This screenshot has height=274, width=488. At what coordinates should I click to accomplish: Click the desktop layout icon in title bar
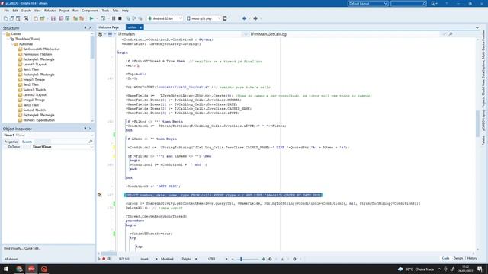point(434,3)
